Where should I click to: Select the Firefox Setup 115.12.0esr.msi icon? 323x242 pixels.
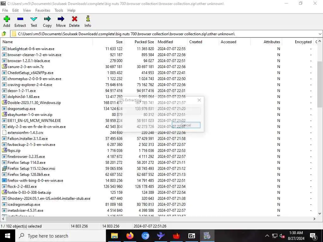(4, 168)
